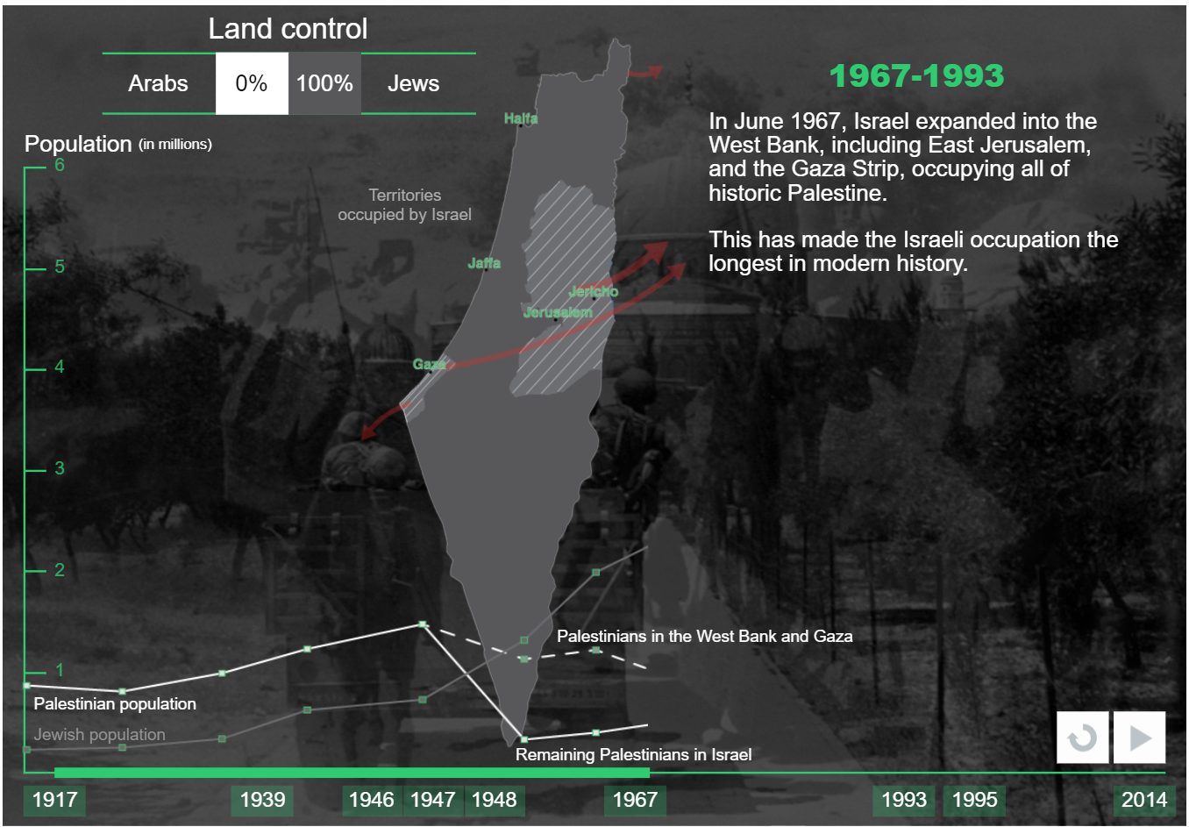
Task: Click the Gaza label on map
Action: tap(429, 364)
